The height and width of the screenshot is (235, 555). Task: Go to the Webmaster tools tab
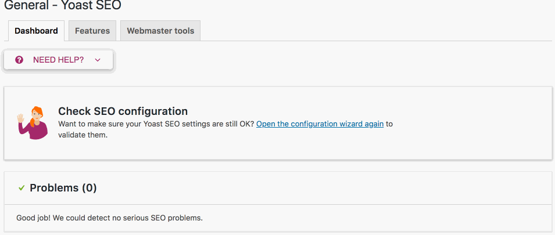(160, 31)
